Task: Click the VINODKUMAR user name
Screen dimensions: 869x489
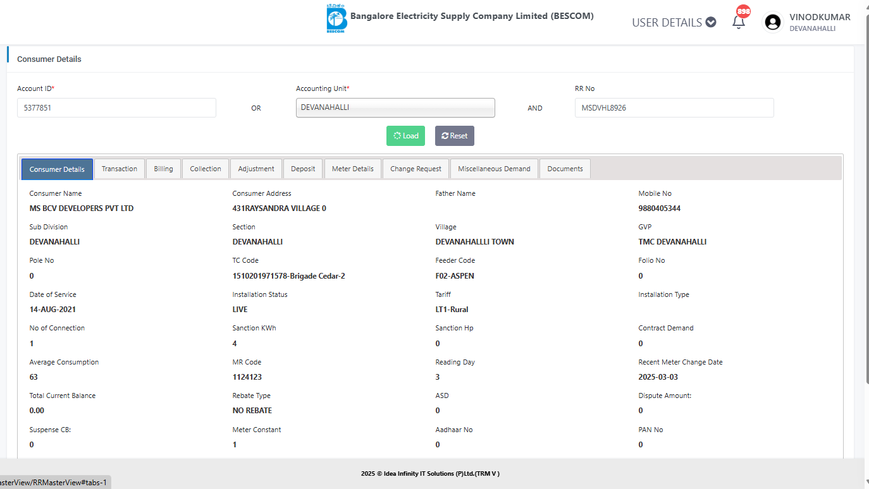Action: 820,17
